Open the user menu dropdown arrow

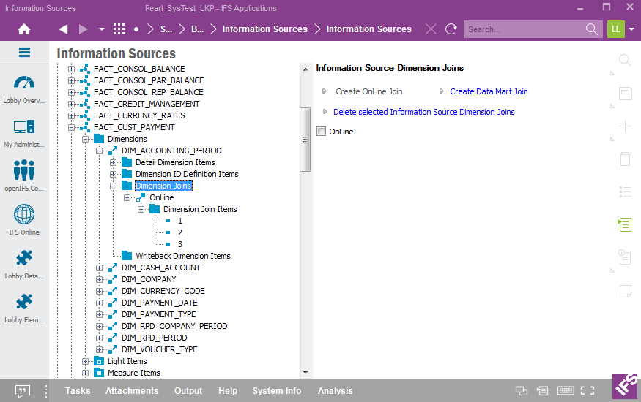point(631,29)
